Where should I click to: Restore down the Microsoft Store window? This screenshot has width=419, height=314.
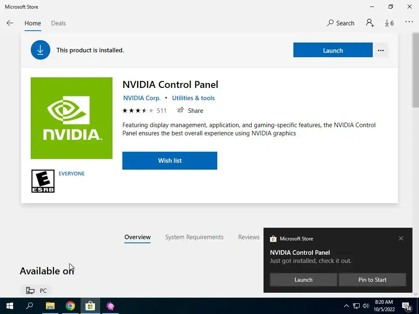click(391, 7)
